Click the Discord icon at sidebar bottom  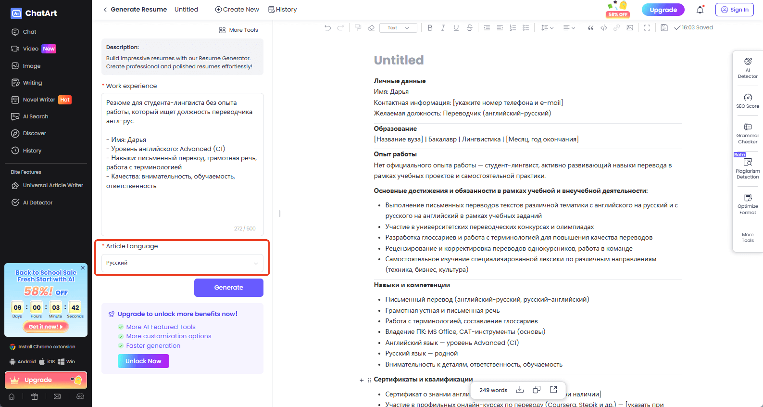pyautogui.click(x=80, y=397)
